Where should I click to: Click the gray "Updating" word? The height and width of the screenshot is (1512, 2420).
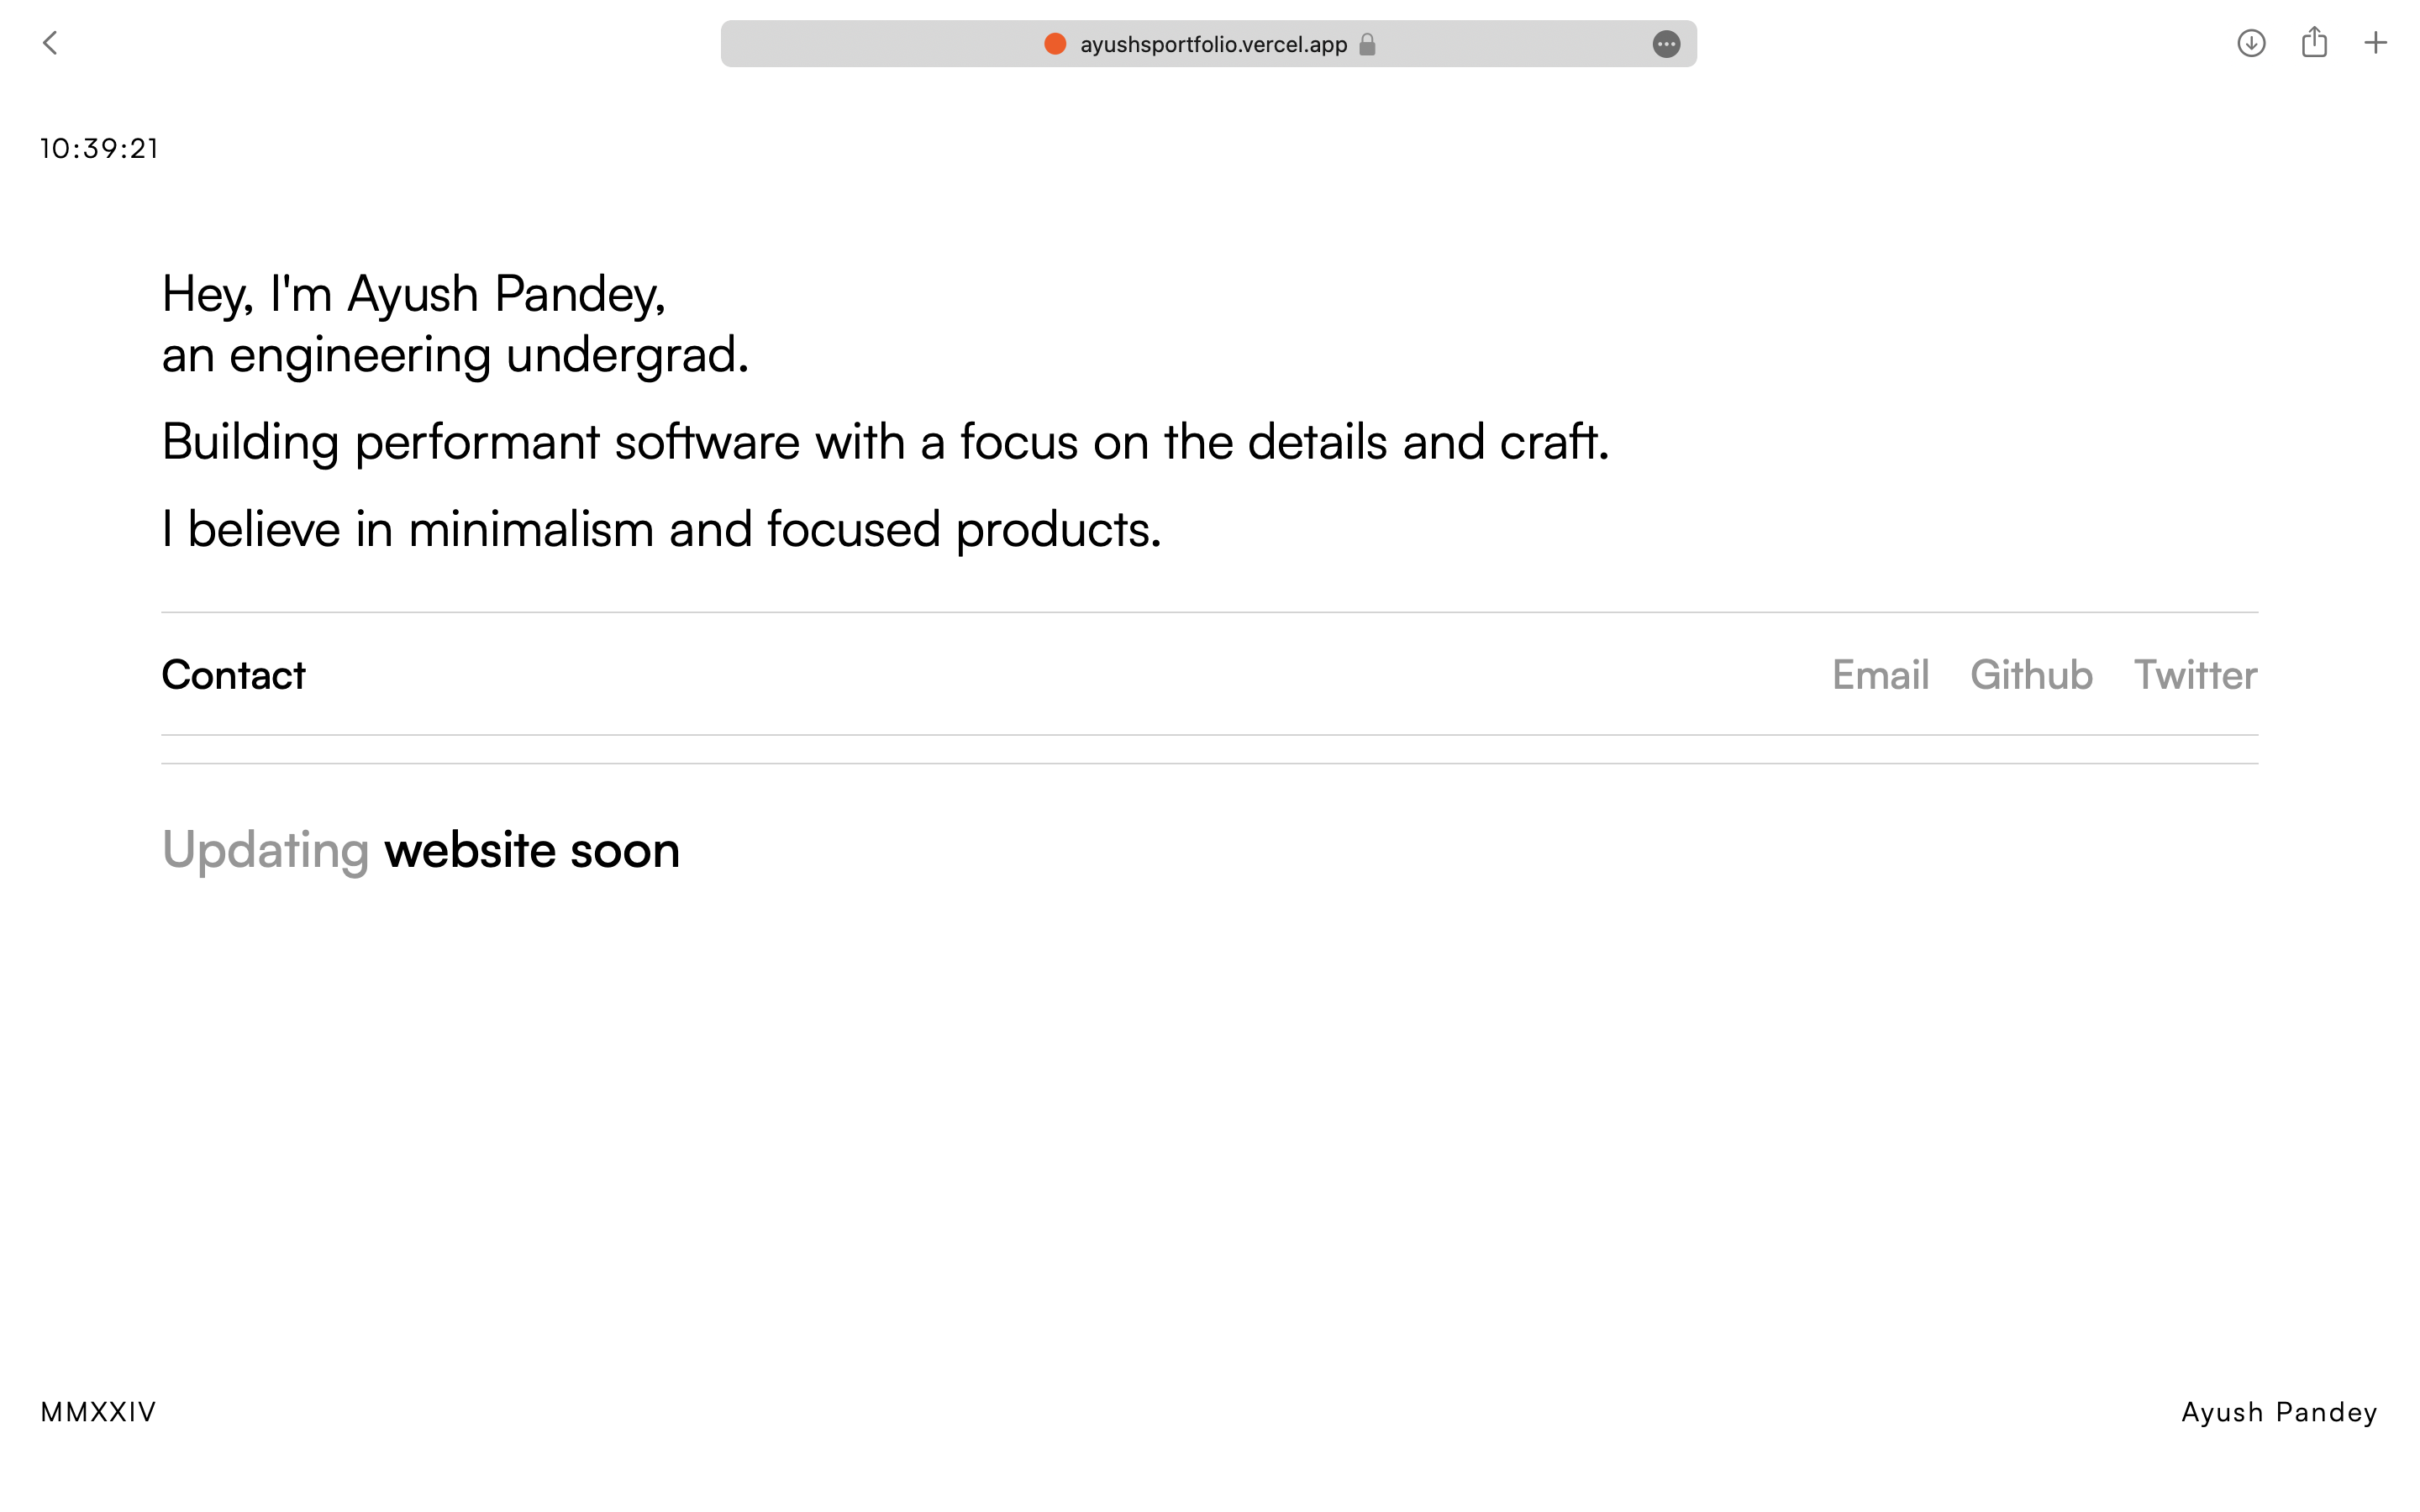[x=265, y=850]
